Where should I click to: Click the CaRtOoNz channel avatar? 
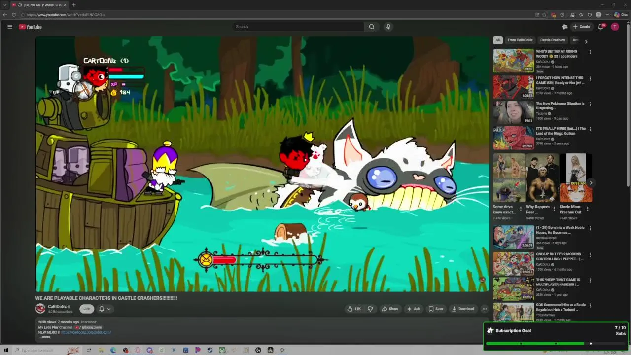tap(40, 309)
